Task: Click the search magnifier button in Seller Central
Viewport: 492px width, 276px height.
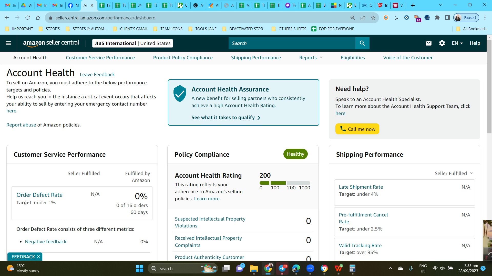Action: (362, 43)
